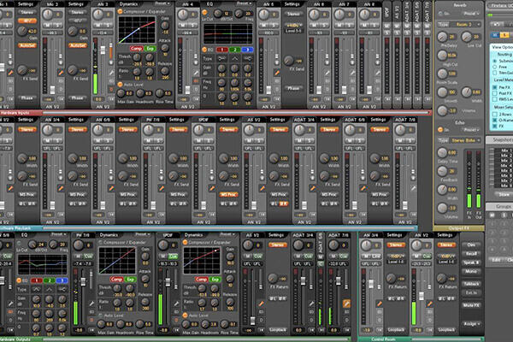This screenshot has height=342, width=513.
Task: Click fader handle on Control Room AN 1/2
Action: click(x=422, y=296)
